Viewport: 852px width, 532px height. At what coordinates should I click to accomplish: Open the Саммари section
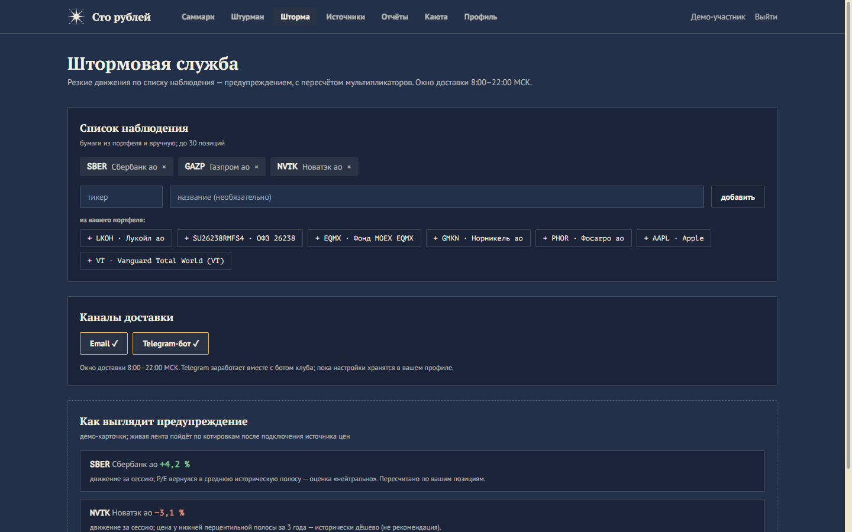[198, 17]
